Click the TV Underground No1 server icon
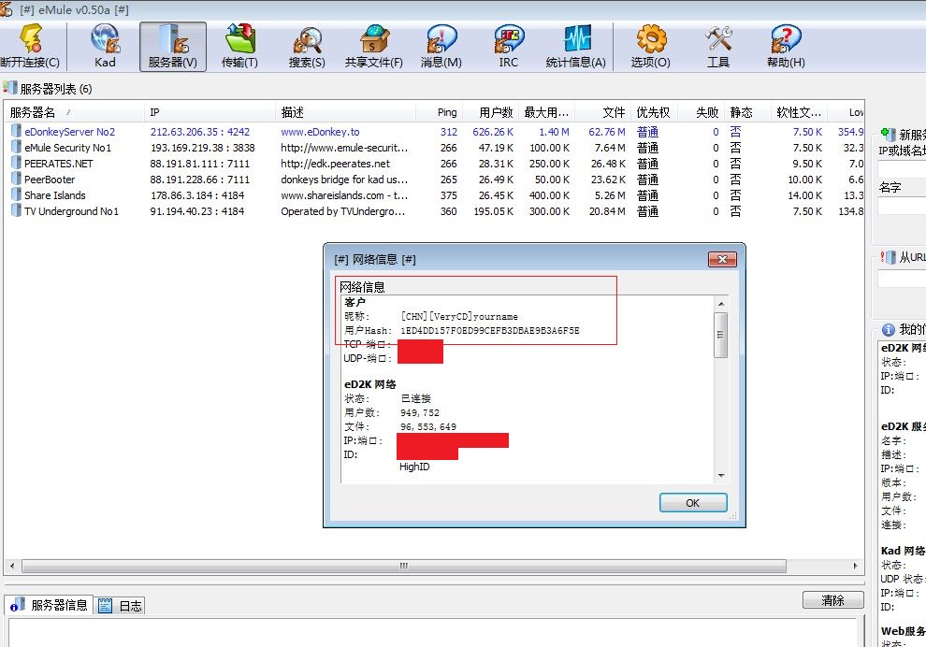926x647 pixels. click(16, 210)
